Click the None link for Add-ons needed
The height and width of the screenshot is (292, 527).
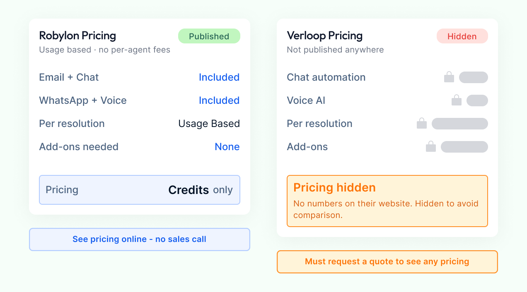pyautogui.click(x=227, y=147)
